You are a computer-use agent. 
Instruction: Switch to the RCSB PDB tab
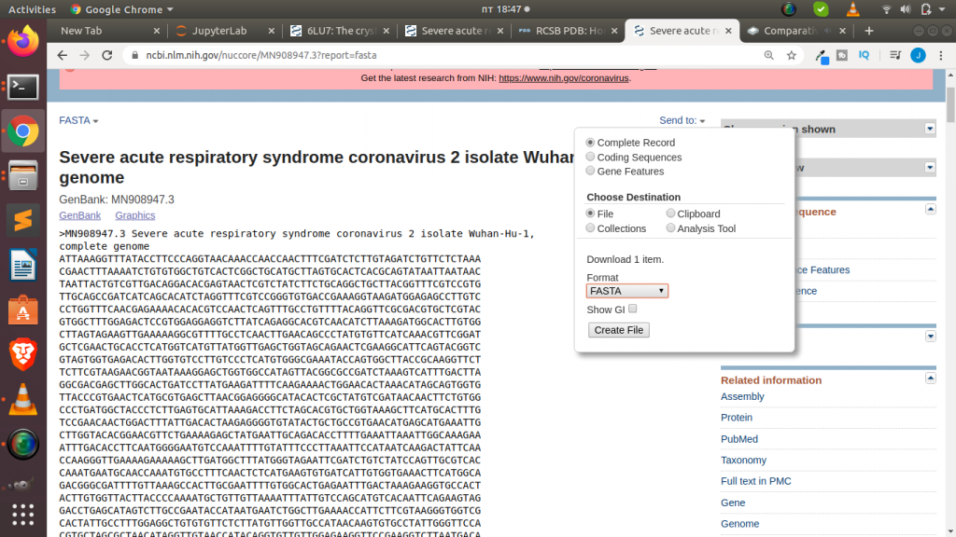566,30
